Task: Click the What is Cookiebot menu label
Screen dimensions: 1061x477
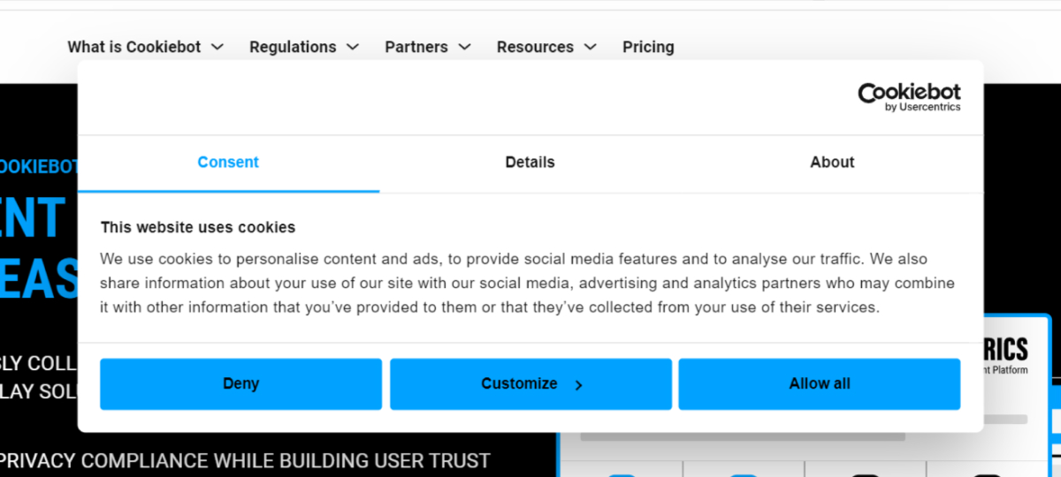Action: pyautogui.click(x=134, y=47)
